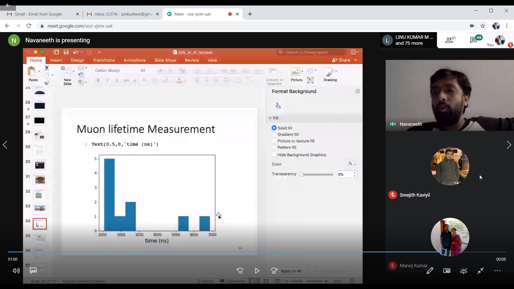Click the Transparency slider handle
This screenshot has width=514, height=289.
tap(302, 174)
